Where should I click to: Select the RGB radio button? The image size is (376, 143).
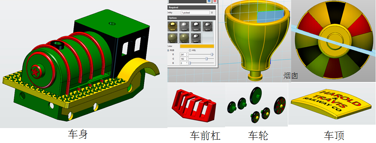click(x=168, y=50)
